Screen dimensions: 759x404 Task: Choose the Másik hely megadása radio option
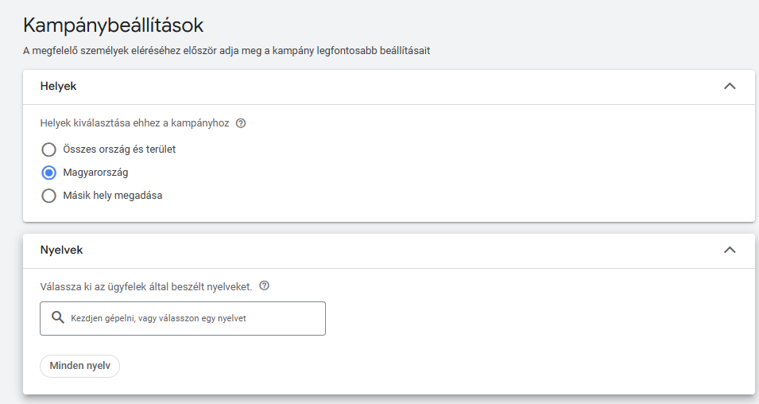click(x=48, y=196)
